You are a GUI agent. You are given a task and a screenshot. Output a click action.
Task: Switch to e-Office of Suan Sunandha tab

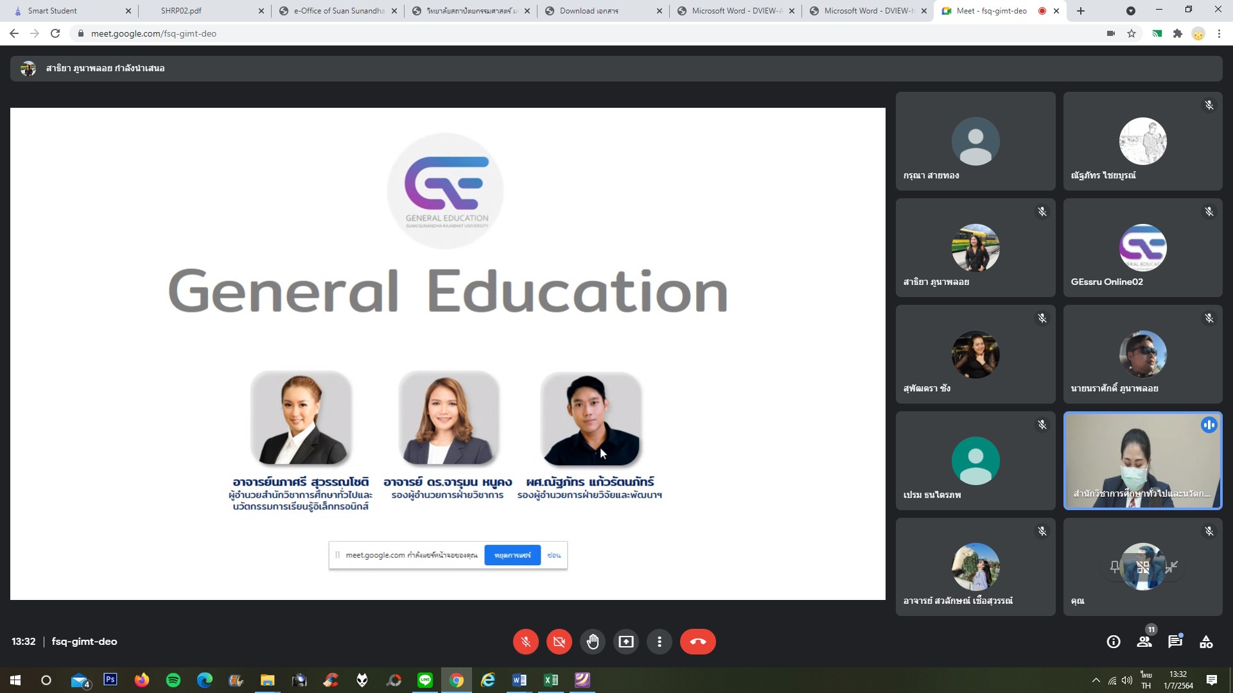tap(338, 11)
